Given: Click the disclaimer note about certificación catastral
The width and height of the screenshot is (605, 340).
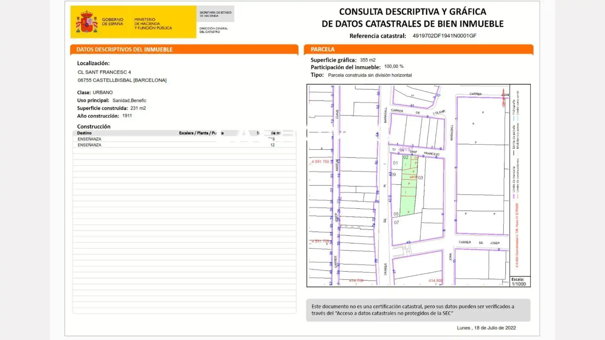Looking at the screenshot, I should [418, 310].
